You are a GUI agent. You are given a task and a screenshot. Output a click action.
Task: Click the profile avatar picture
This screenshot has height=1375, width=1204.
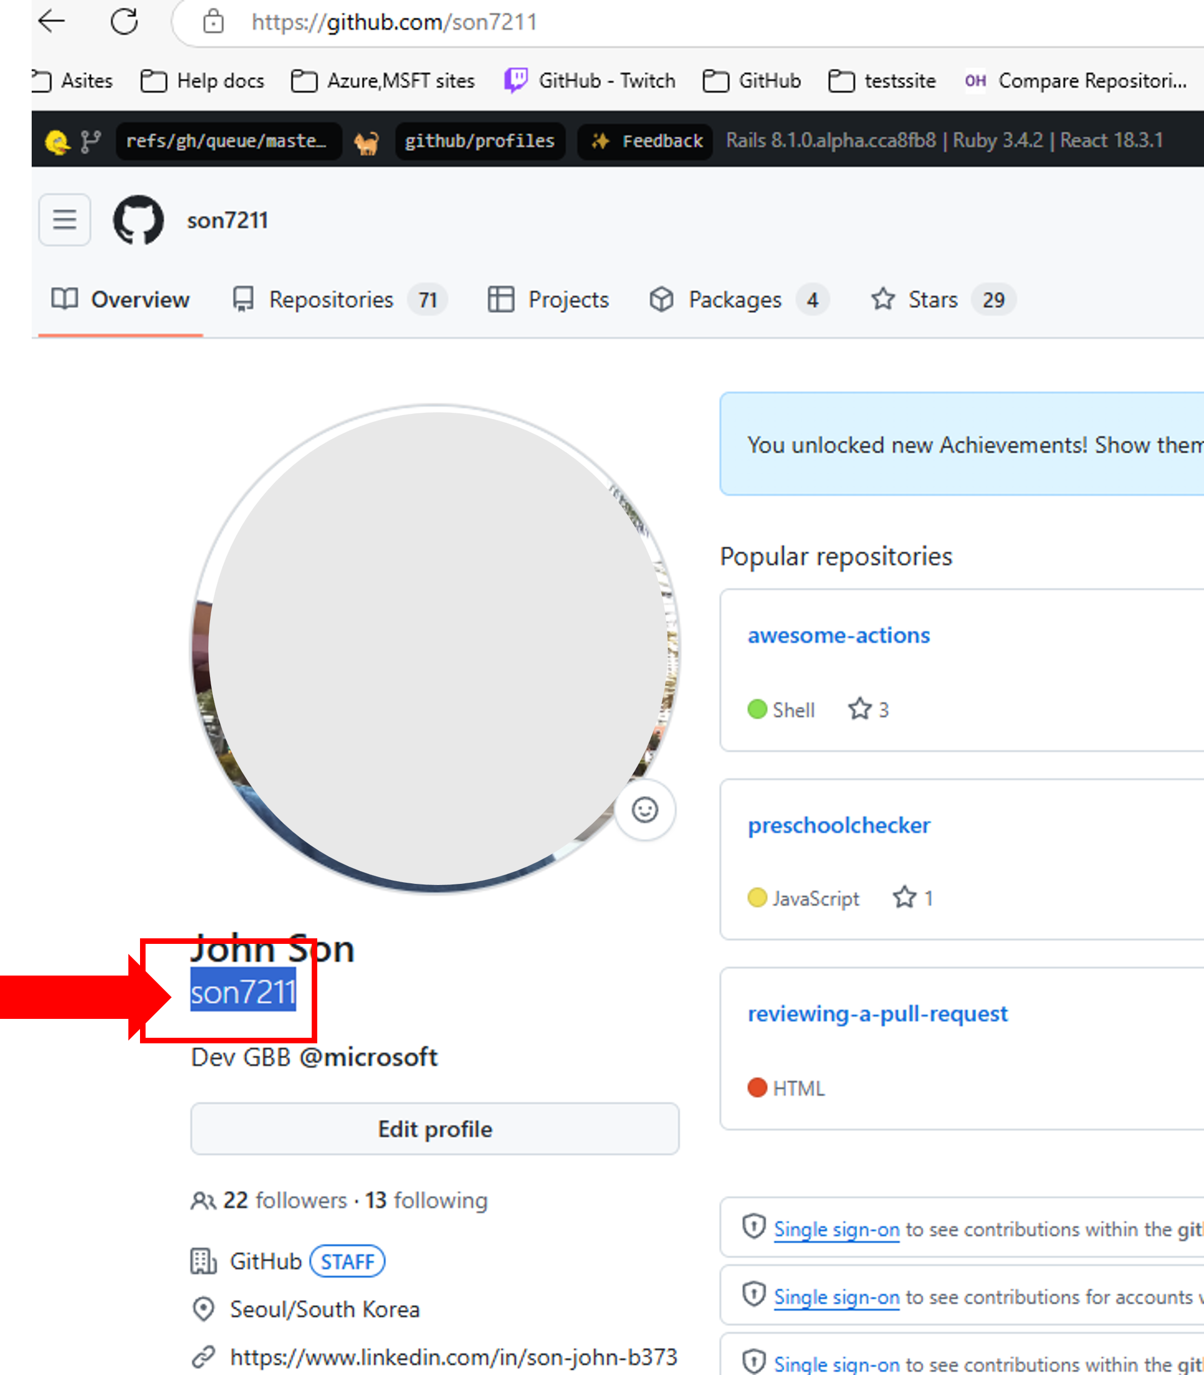(436, 648)
